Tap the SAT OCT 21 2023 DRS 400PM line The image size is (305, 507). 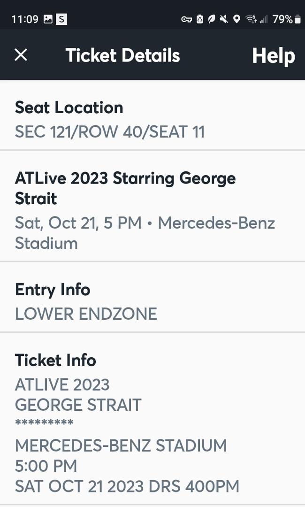point(127,486)
